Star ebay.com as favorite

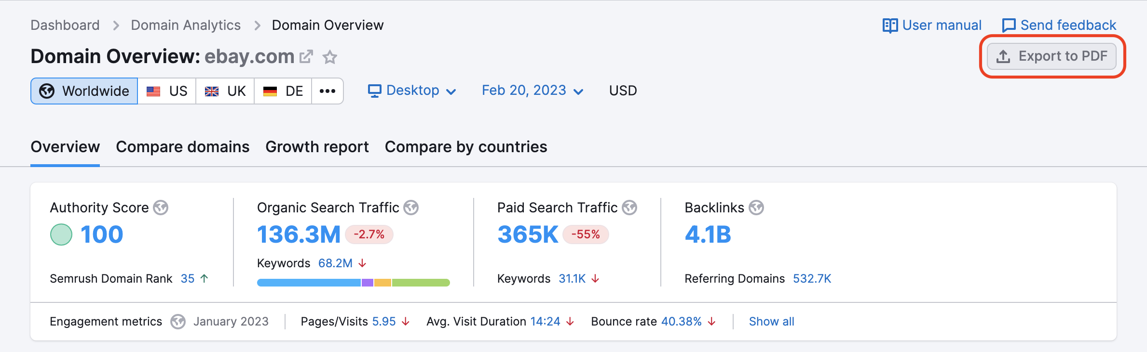point(330,57)
